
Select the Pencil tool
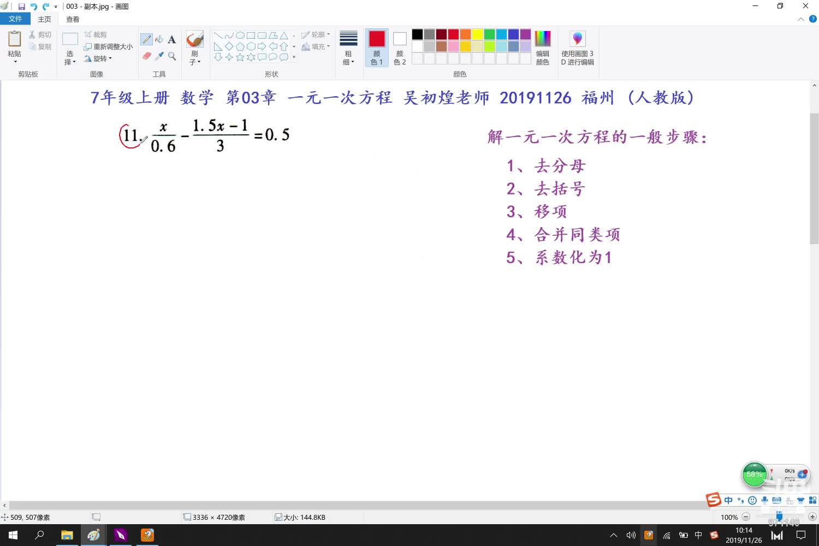click(146, 39)
